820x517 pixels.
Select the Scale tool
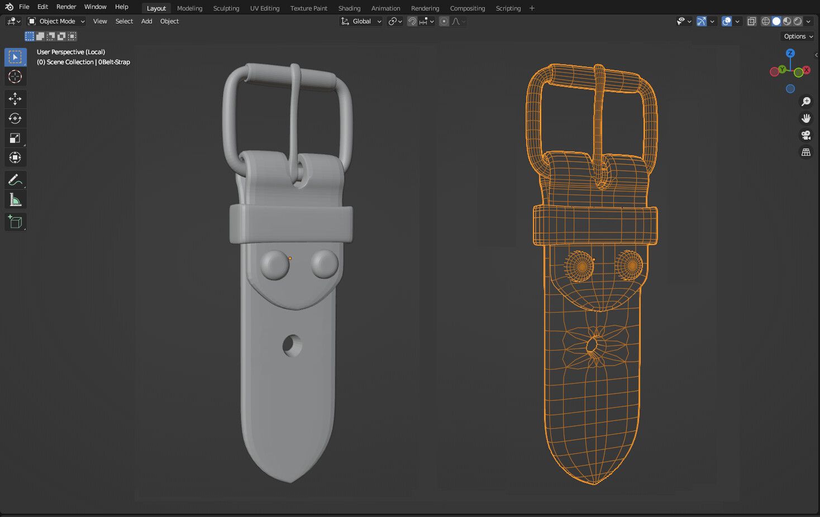coord(15,138)
